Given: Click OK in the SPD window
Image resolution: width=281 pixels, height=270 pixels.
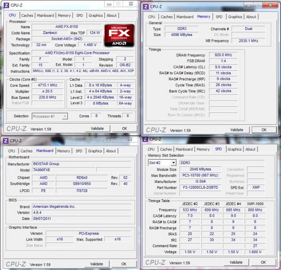Looking at the screenshot, I should [263, 262].
